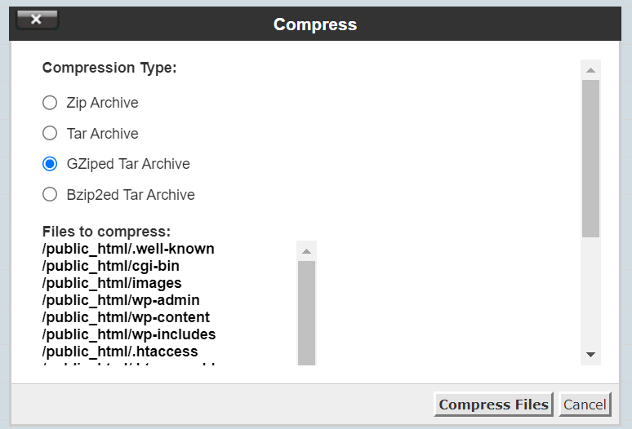Close the Compress dialog with X button
Viewport: 632px width, 429px height.
pos(37,20)
